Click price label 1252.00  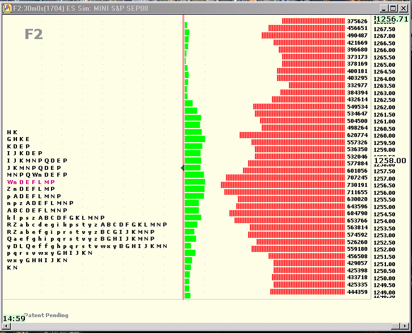click(384, 249)
